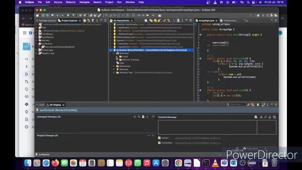This screenshot has width=302, height=170.
Task: Click the Staged Changes (0) label
Action: coord(47,136)
